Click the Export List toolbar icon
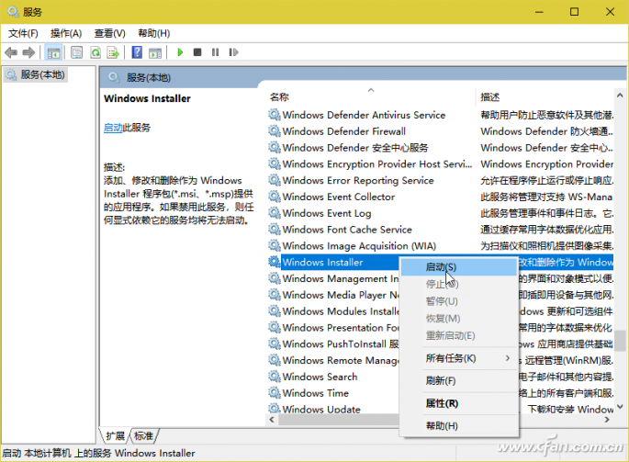 click(x=113, y=52)
